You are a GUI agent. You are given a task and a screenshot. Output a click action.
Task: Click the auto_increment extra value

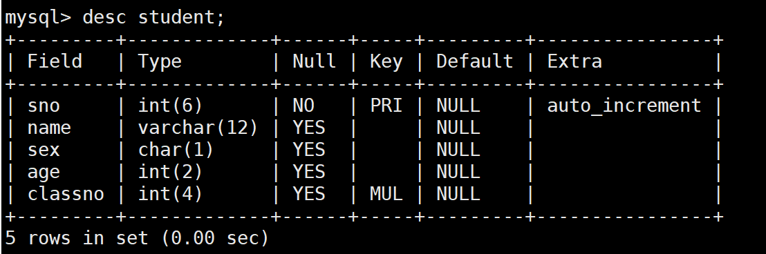[624, 106]
